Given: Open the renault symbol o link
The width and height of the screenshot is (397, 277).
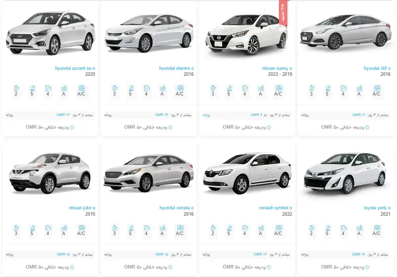Looking at the screenshot, I should coord(275,208).
